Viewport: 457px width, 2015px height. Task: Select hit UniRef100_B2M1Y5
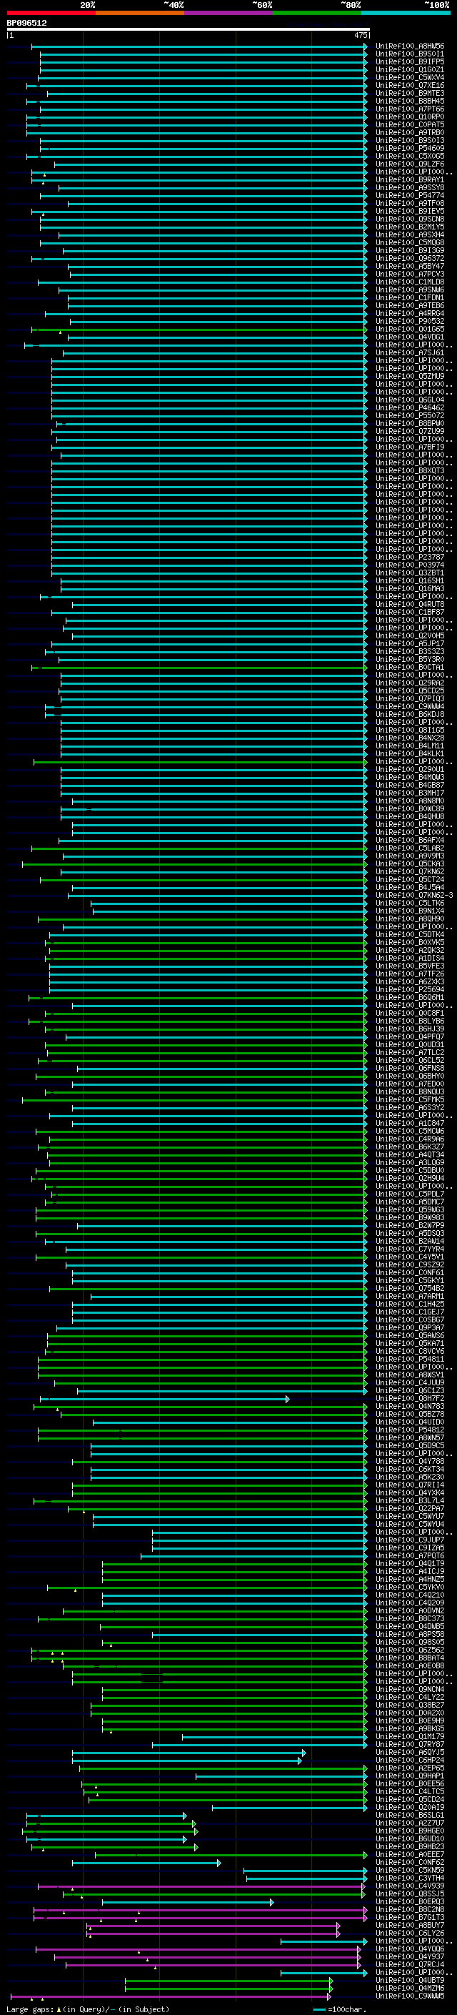[x=410, y=227]
